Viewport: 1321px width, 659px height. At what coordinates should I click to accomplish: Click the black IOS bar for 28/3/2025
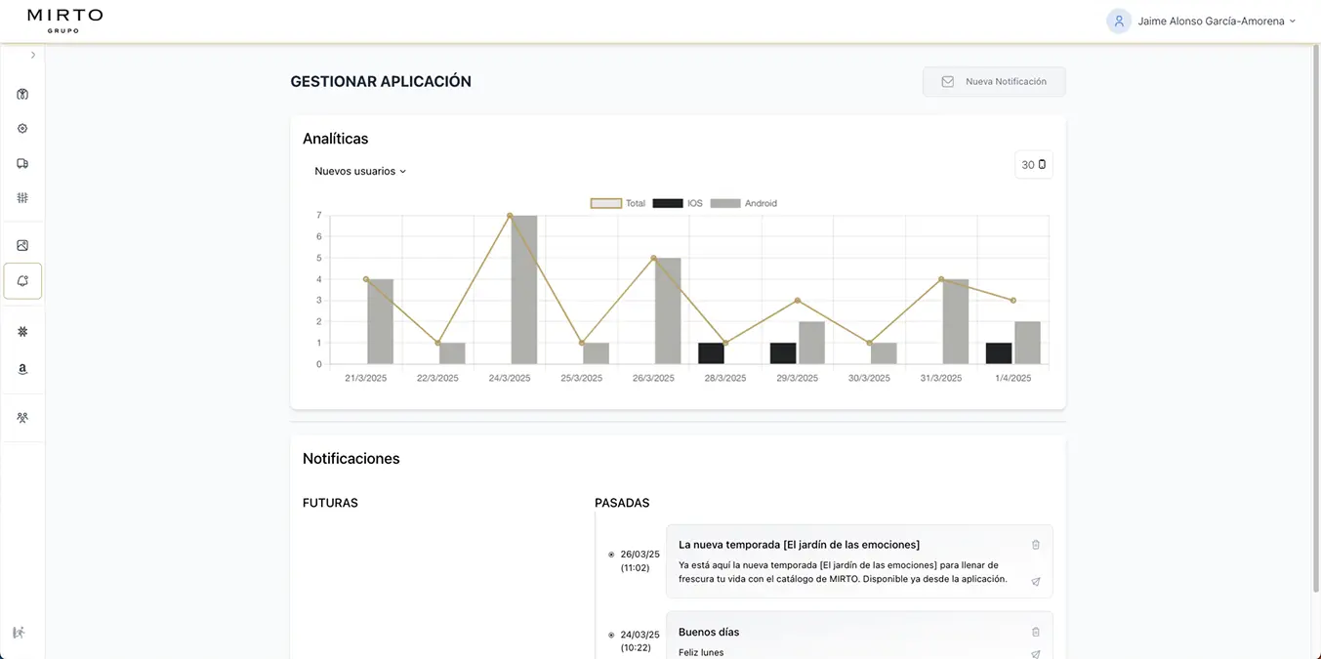click(711, 353)
